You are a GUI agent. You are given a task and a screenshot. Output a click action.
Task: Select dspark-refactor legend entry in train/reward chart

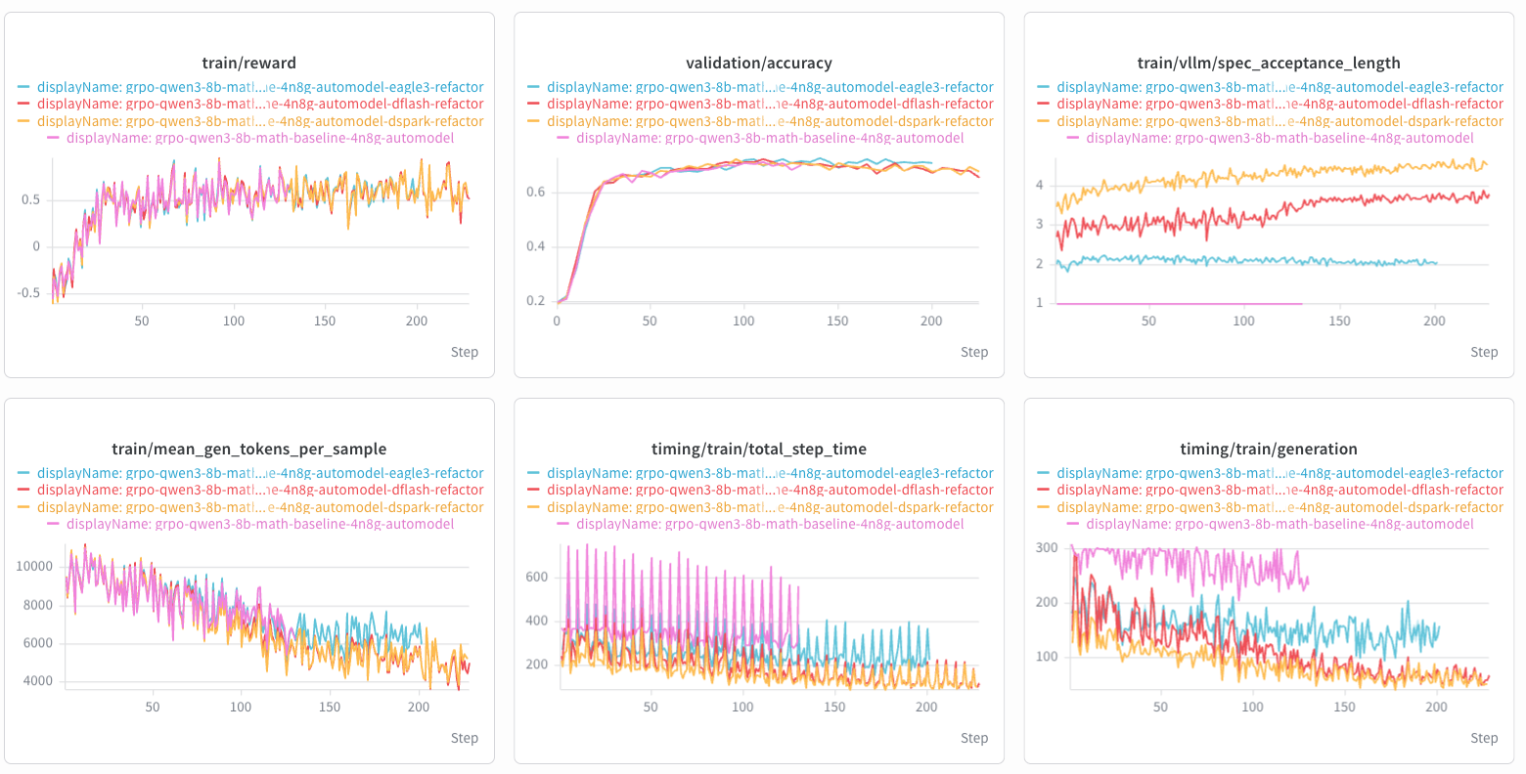pyautogui.click(x=249, y=121)
